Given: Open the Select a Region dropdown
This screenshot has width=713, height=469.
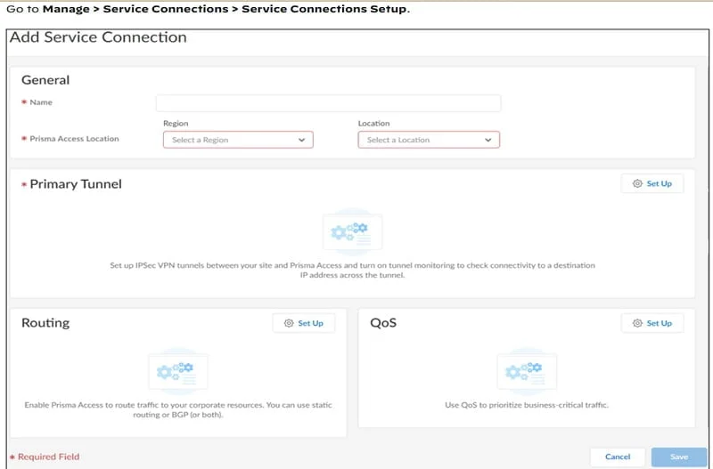Looking at the screenshot, I should point(238,140).
